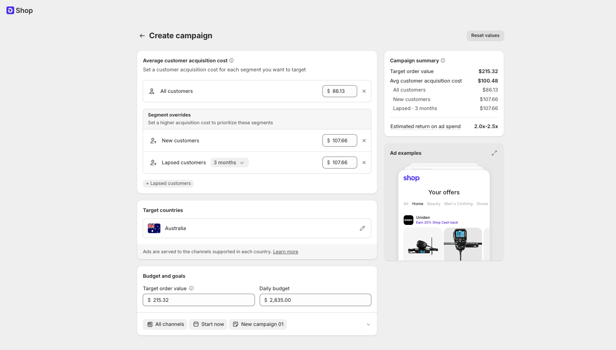Edit All customers acquisition cost field
The image size is (616, 350).
[x=340, y=91]
